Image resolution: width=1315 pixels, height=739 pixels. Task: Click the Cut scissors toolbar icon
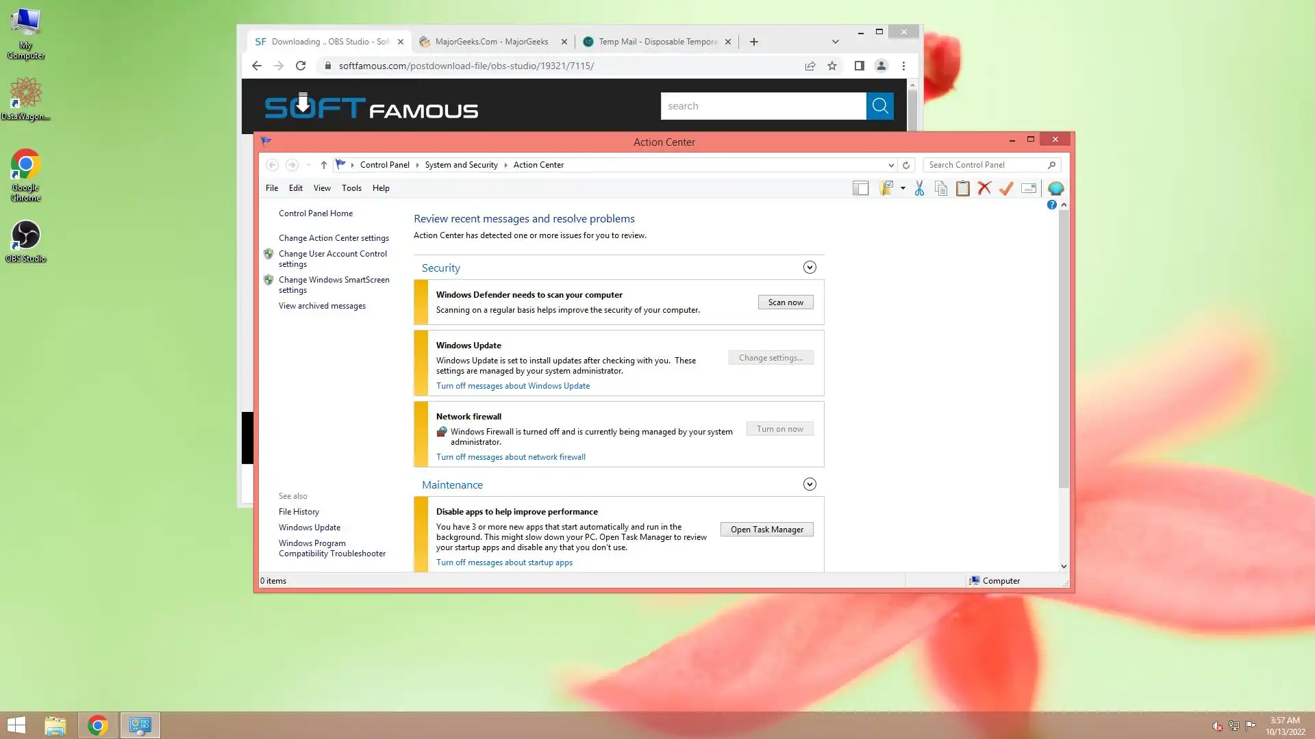919,188
